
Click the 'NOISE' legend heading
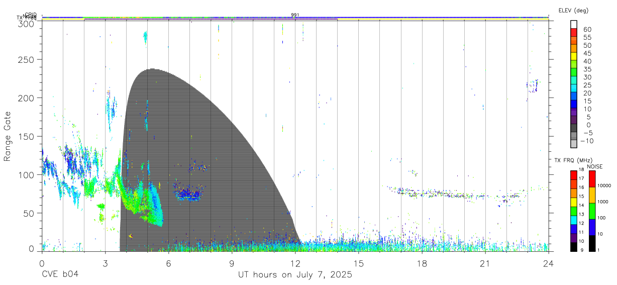594,167
